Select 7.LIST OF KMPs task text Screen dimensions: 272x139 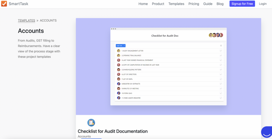(127, 79)
